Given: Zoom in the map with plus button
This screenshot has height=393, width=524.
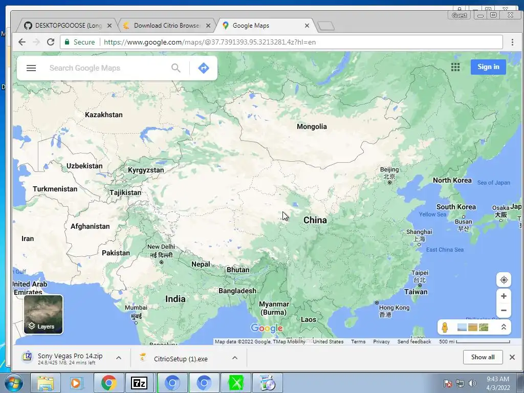Looking at the screenshot, I should (504, 296).
